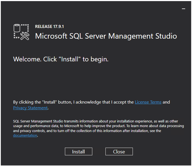This screenshot has height=166, width=192.
Task: Follow the documentation link
Action: 25,136
